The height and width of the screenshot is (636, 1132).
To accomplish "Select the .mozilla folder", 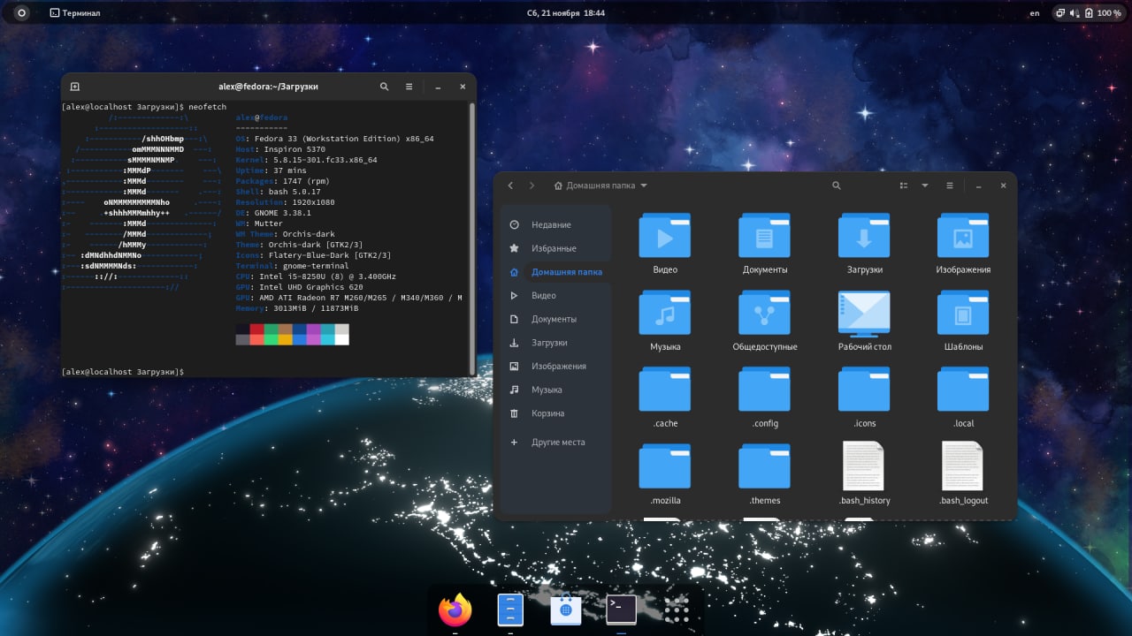I will [x=665, y=466].
